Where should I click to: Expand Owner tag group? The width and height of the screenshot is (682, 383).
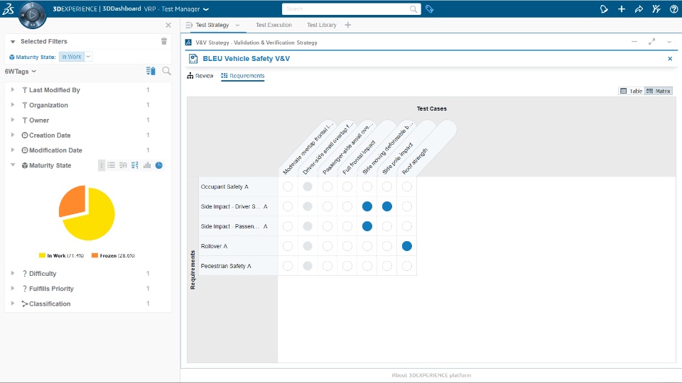pyautogui.click(x=13, y=120)
